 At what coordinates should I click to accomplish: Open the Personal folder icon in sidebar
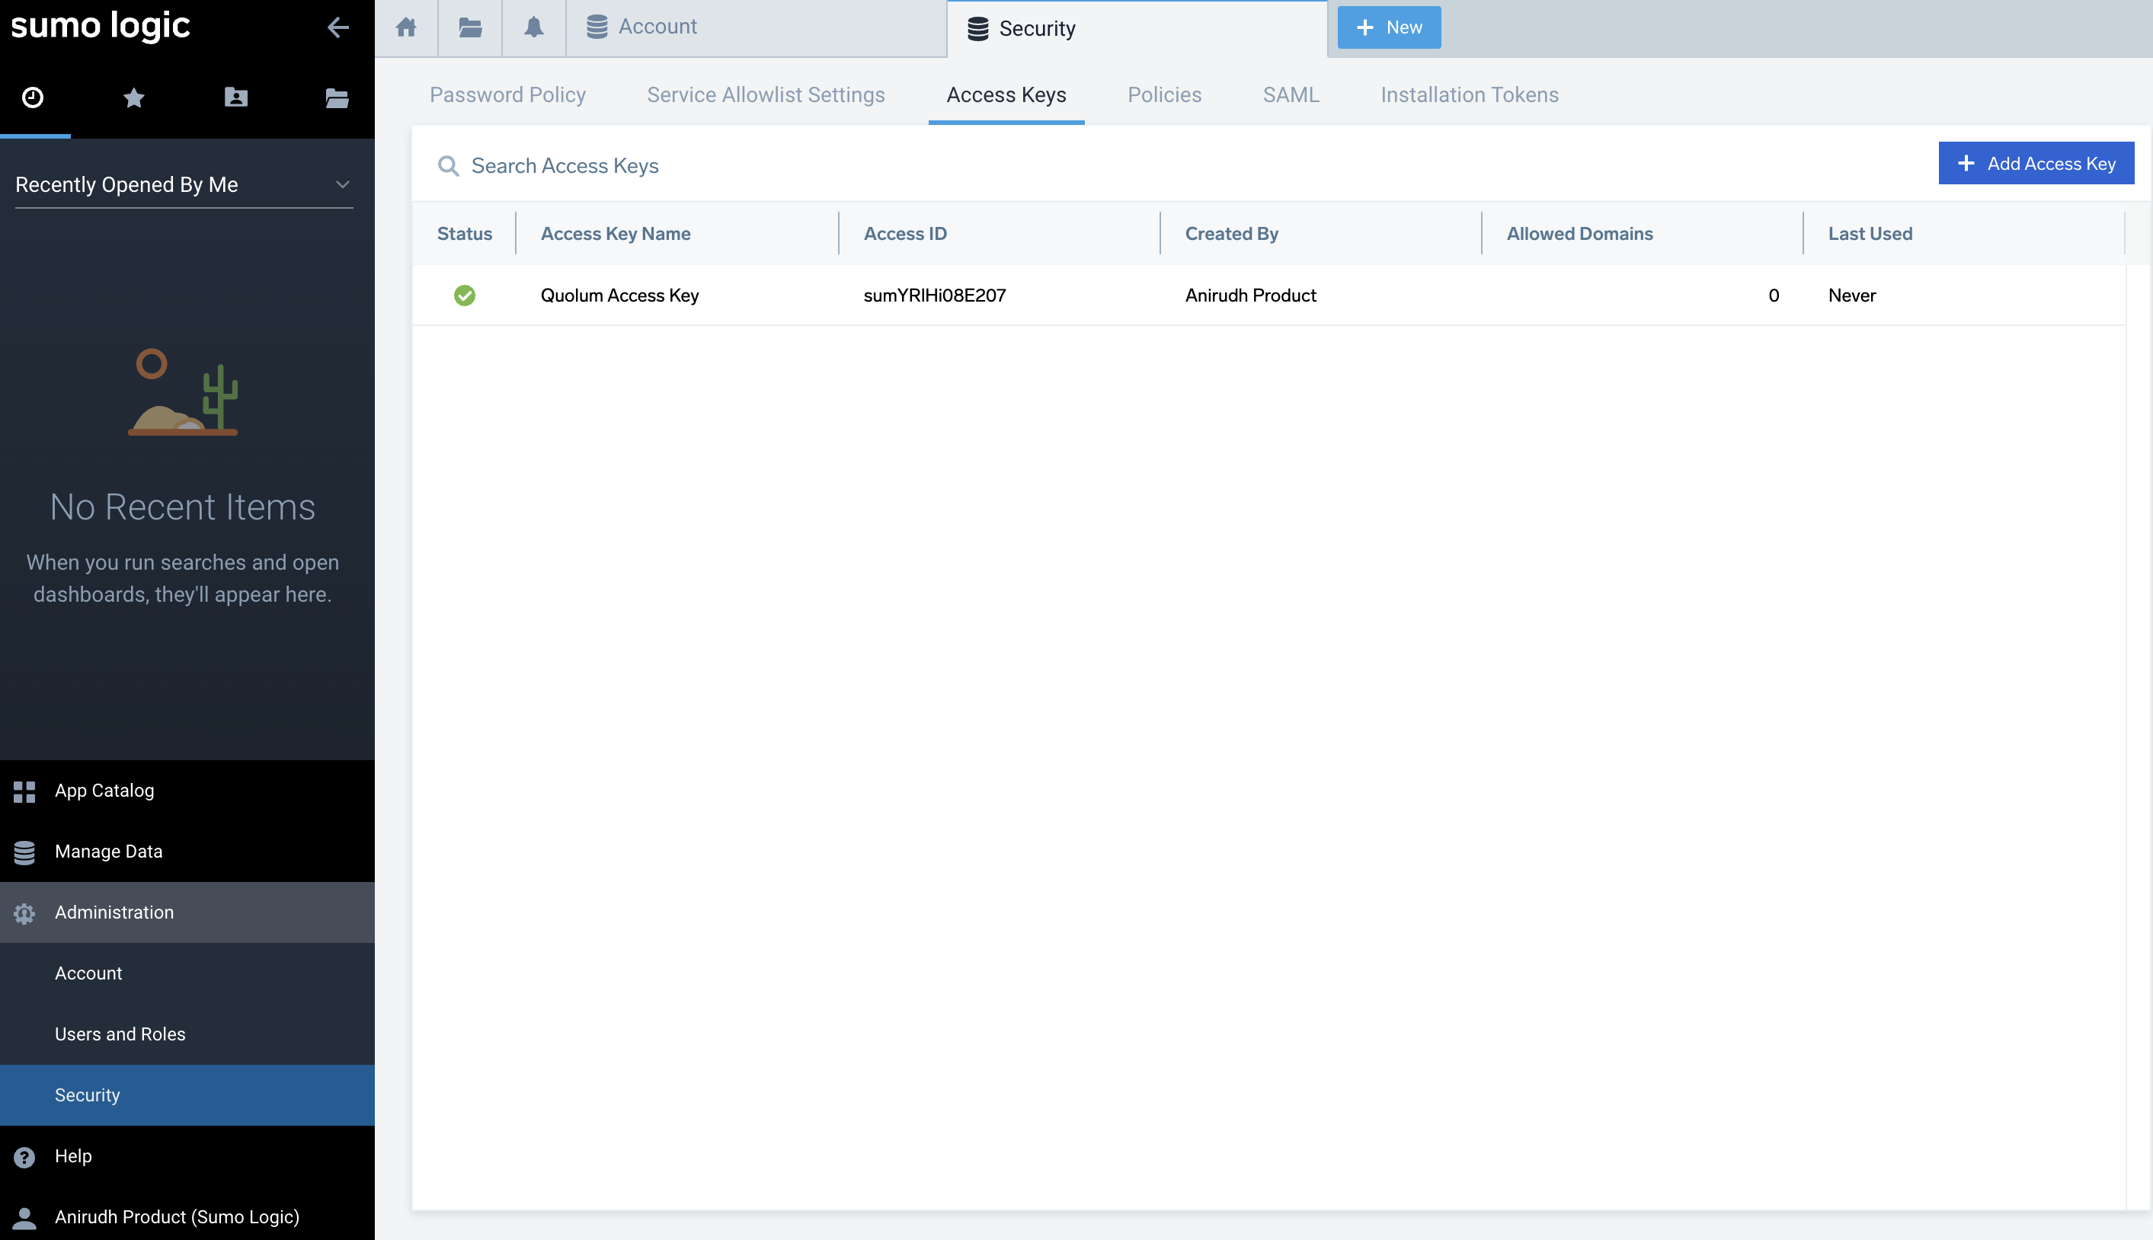(236, 97)
